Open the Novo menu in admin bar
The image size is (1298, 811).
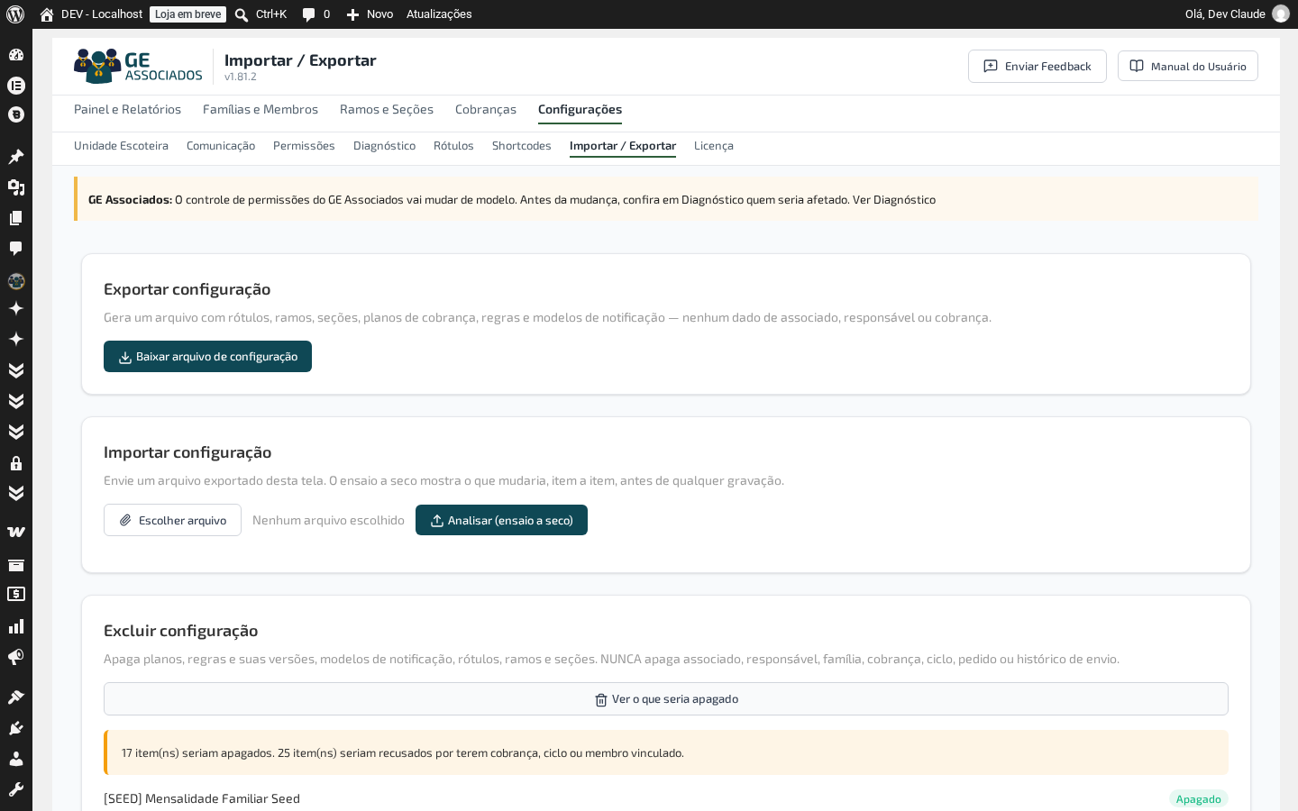[370, 14]
